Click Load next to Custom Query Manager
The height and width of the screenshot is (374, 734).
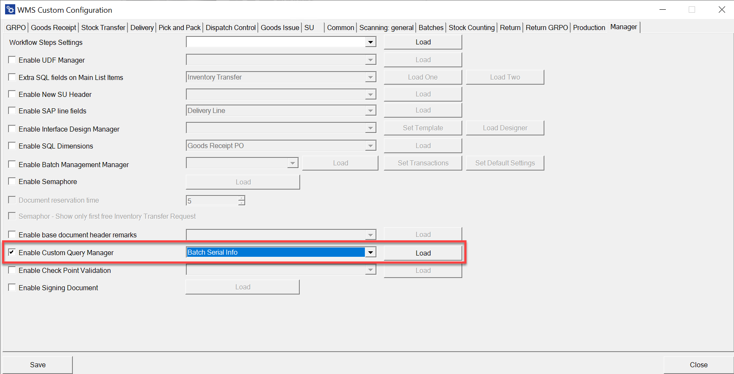pyautogui.click(x=423, y=253)
